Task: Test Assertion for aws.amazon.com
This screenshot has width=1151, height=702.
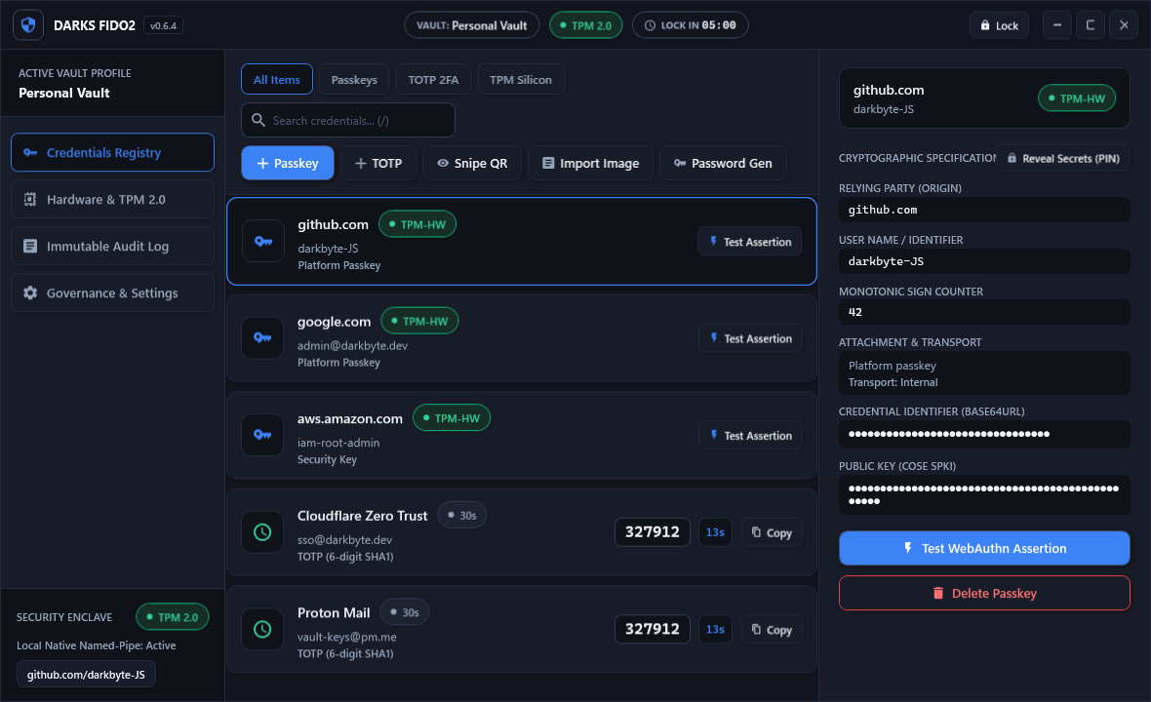Action: [x=750, y=435]
